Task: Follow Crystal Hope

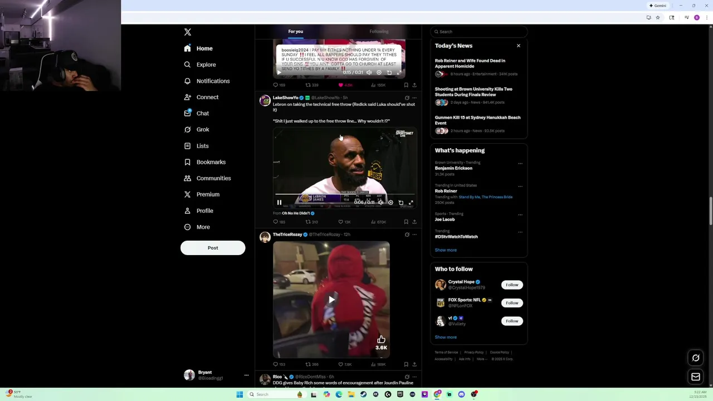Action: 512,285
